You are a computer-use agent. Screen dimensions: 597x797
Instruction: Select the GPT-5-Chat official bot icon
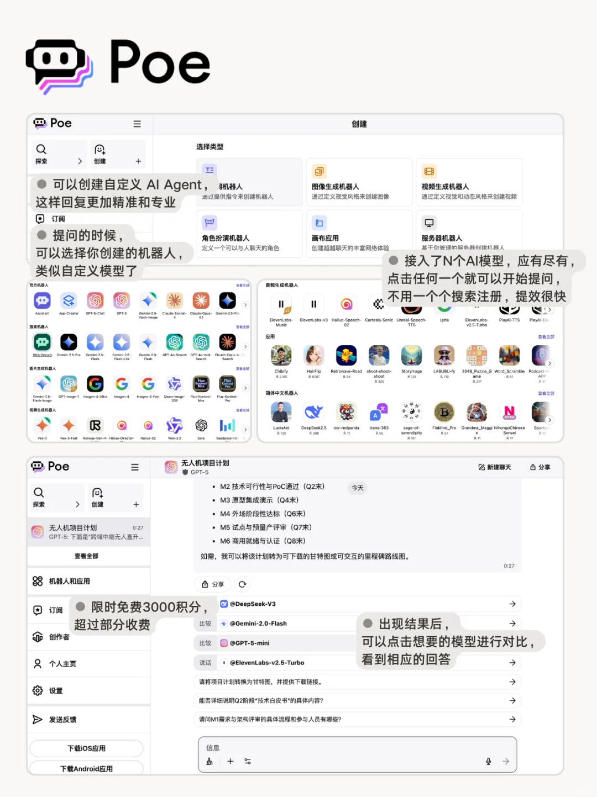click(95, 300)
